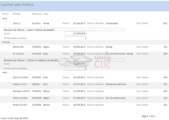The image size is (169, 120).
Task: Click the 'Página 1 de 2' page indicator
Action: coord(148,116)
